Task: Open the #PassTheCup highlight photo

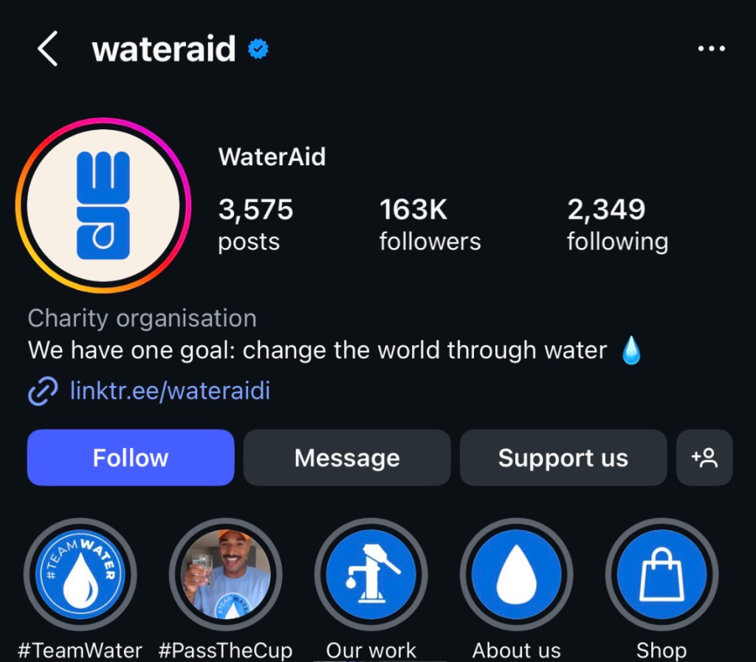Action: click(226, 574)
